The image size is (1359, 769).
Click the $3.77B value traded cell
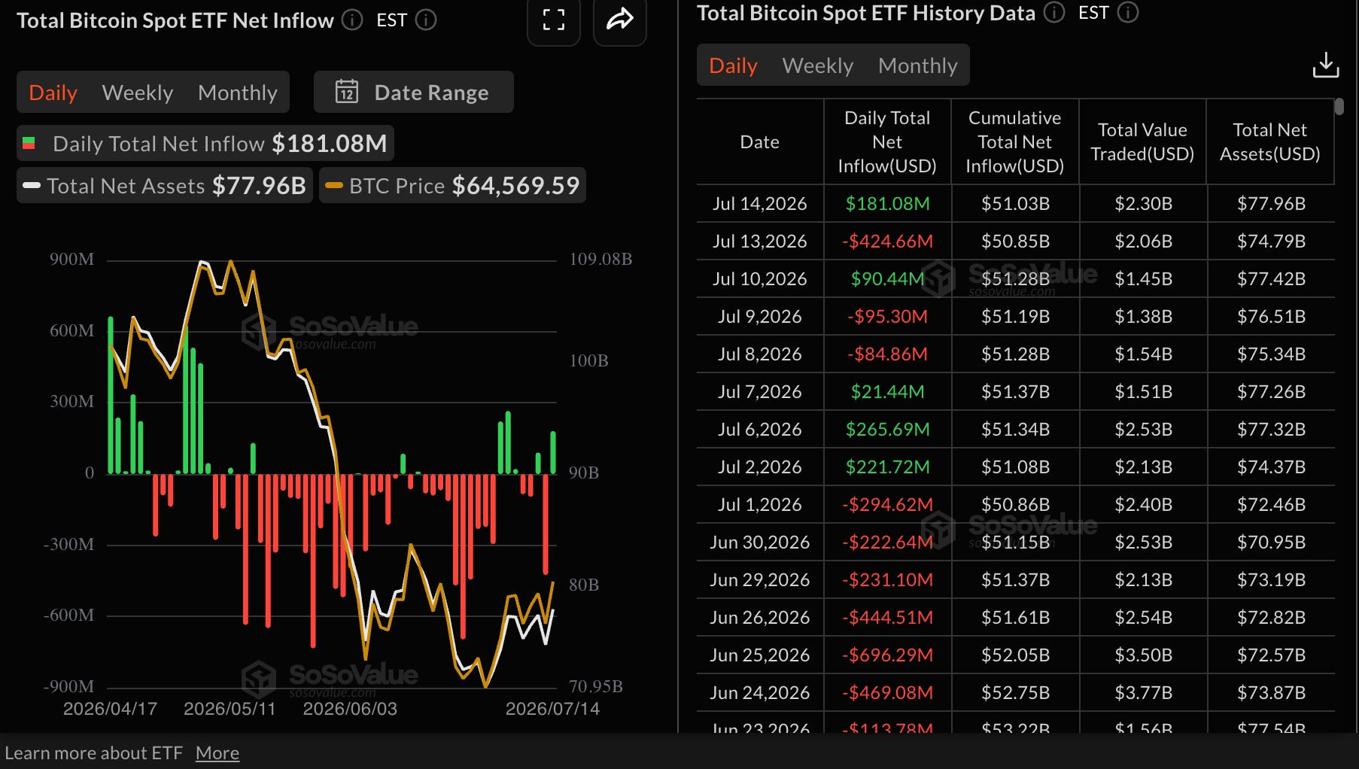1144,693
